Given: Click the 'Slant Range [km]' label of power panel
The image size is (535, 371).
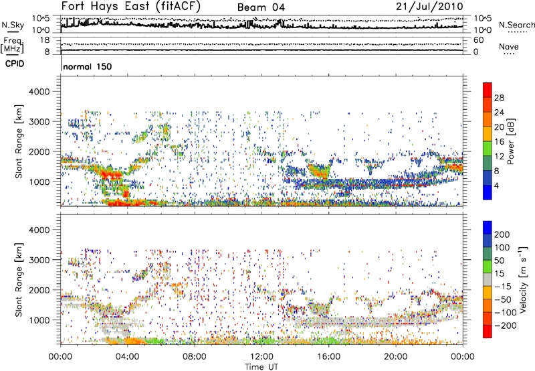Looking at the screenshot, I should pyautogui.click(x=19, y=141).
